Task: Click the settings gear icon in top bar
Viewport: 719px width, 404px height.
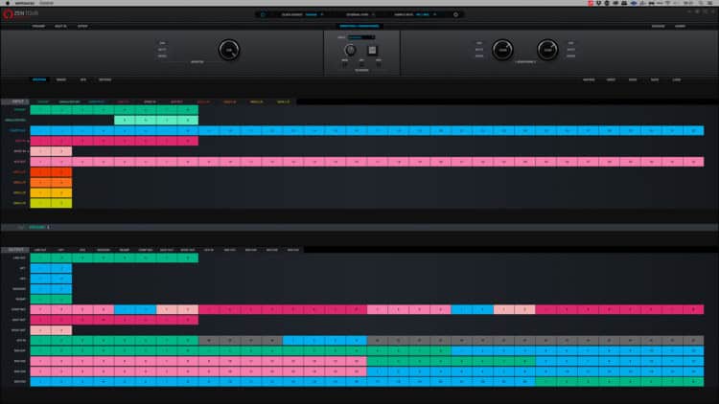Action: pos(455,14)
